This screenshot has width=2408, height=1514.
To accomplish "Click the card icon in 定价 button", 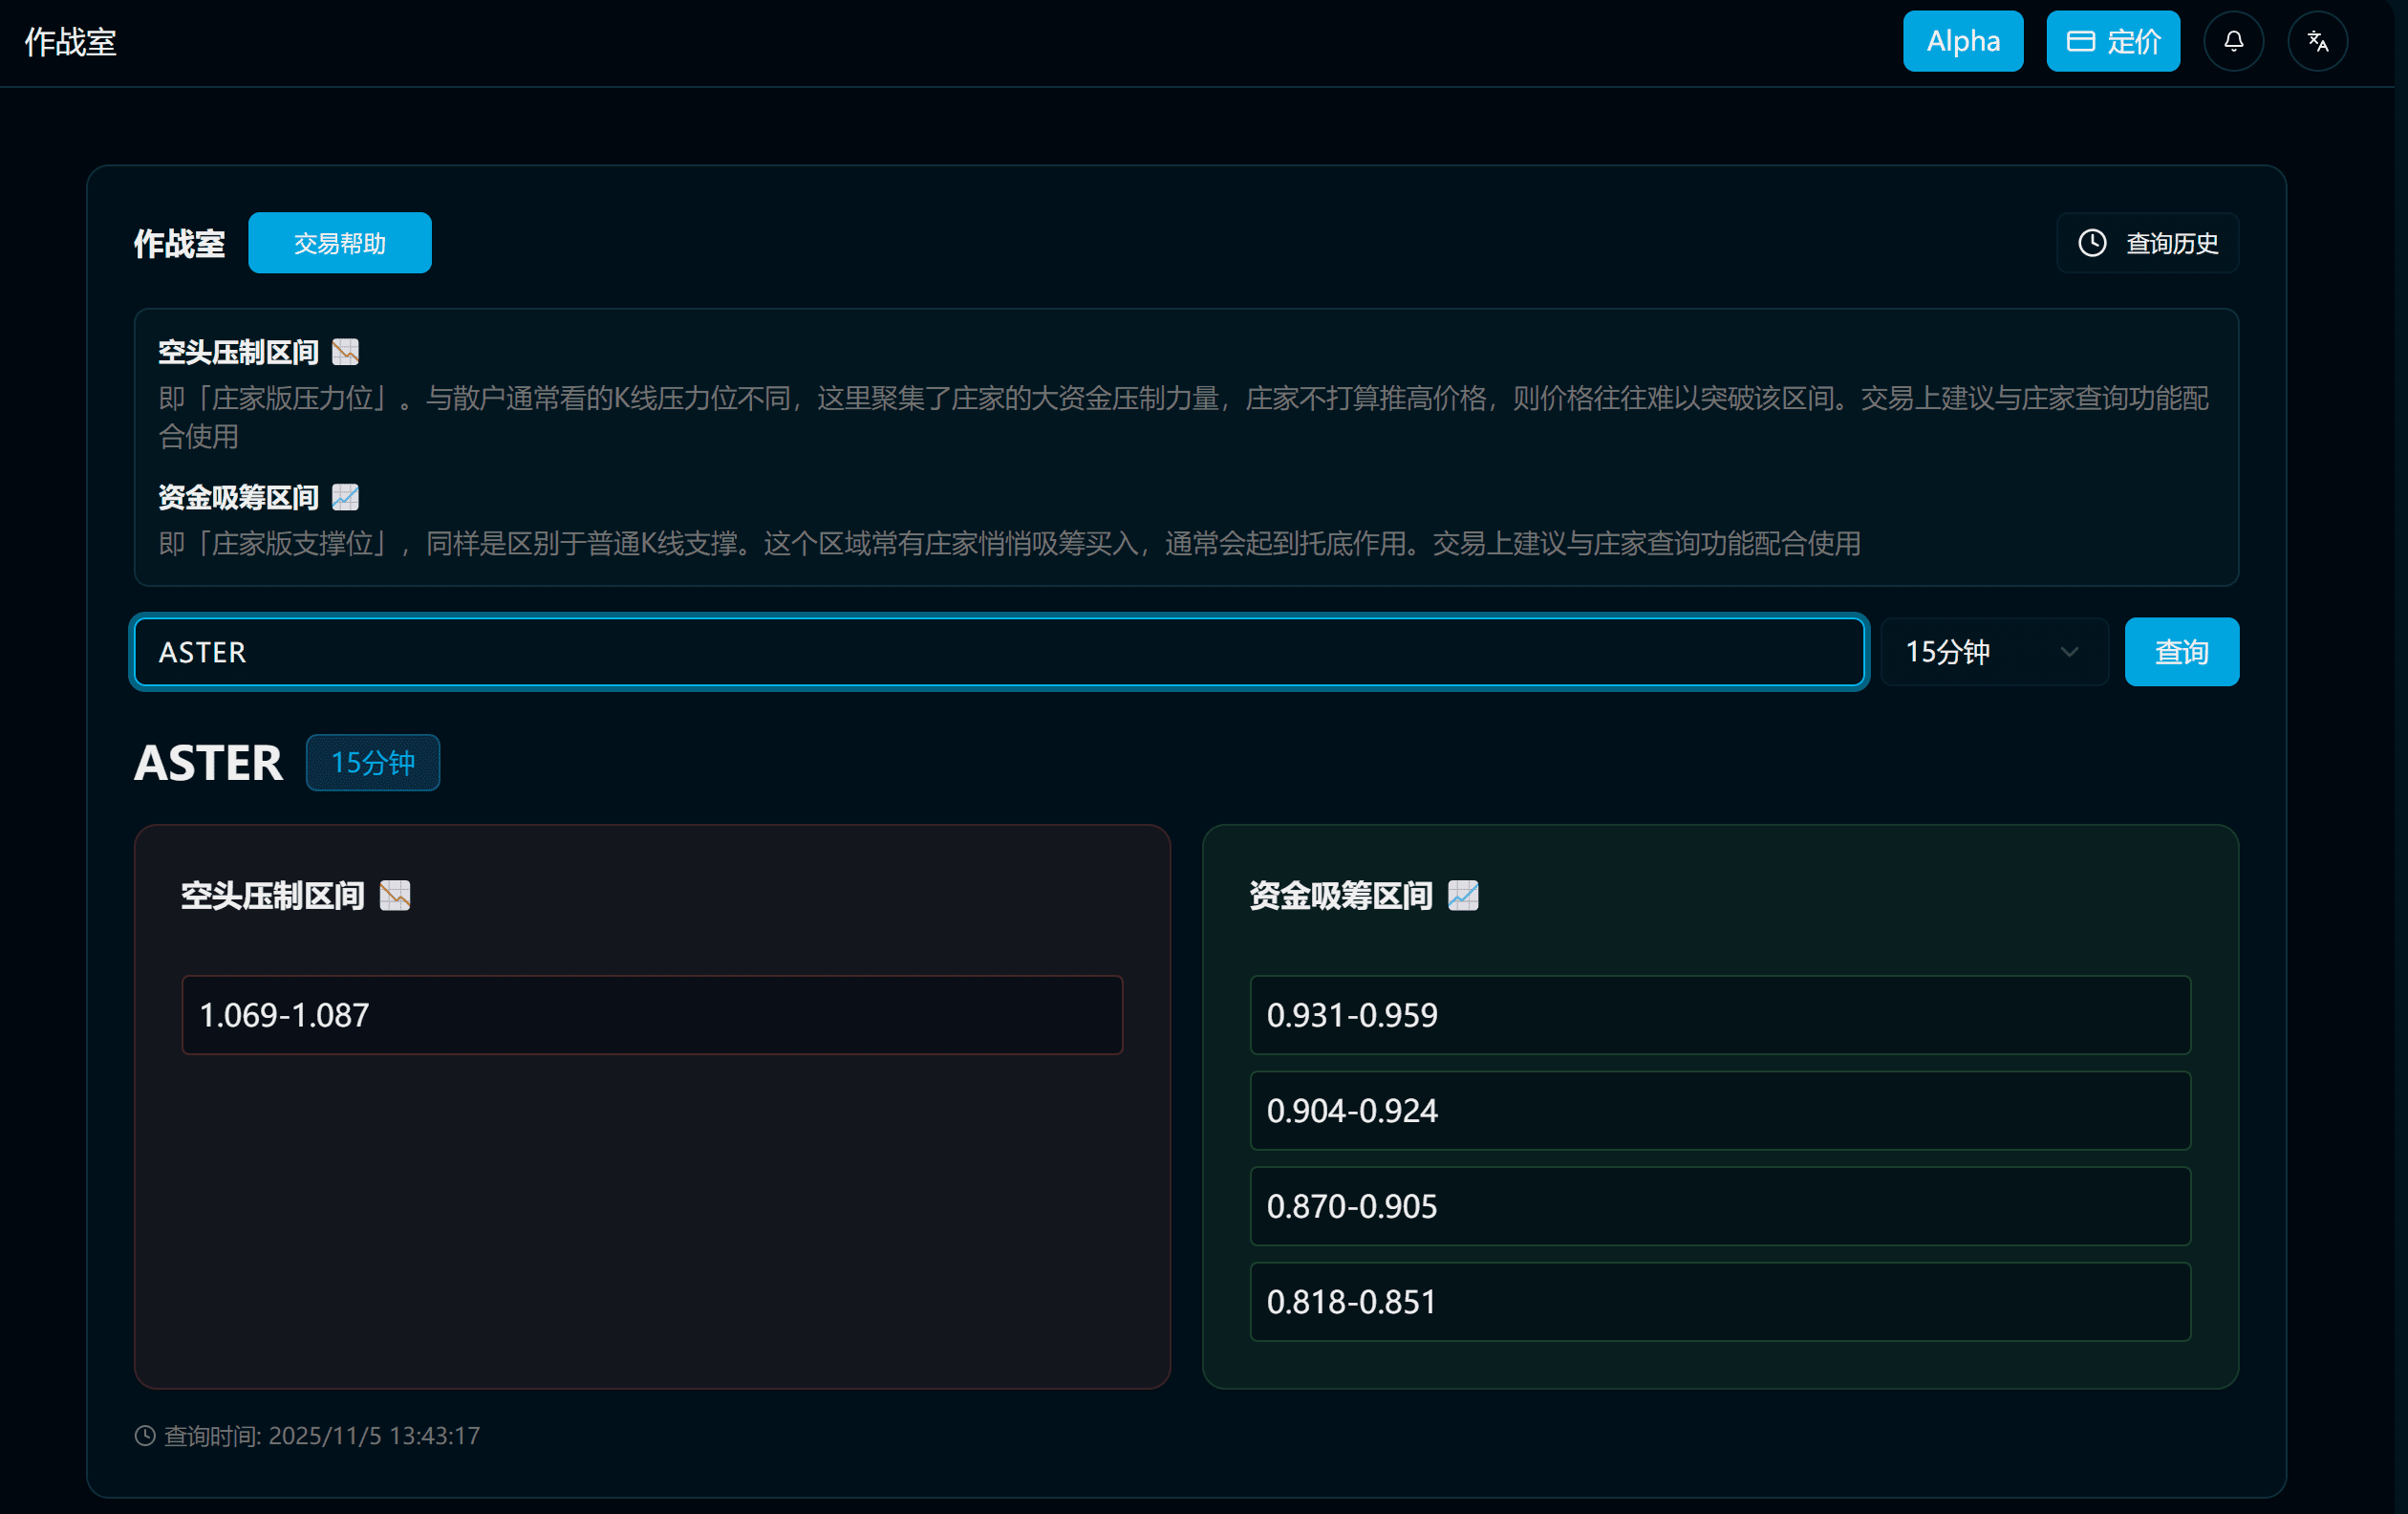I will 2081,41.
